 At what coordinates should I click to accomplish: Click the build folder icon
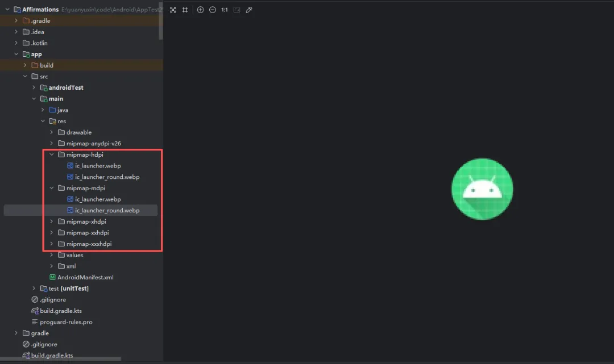point(35,65)
